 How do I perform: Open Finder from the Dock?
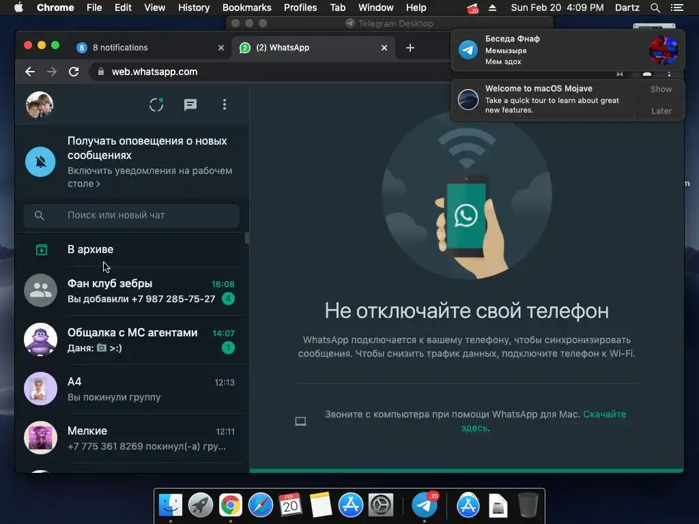pyautogui.click(x=170, y=506)
